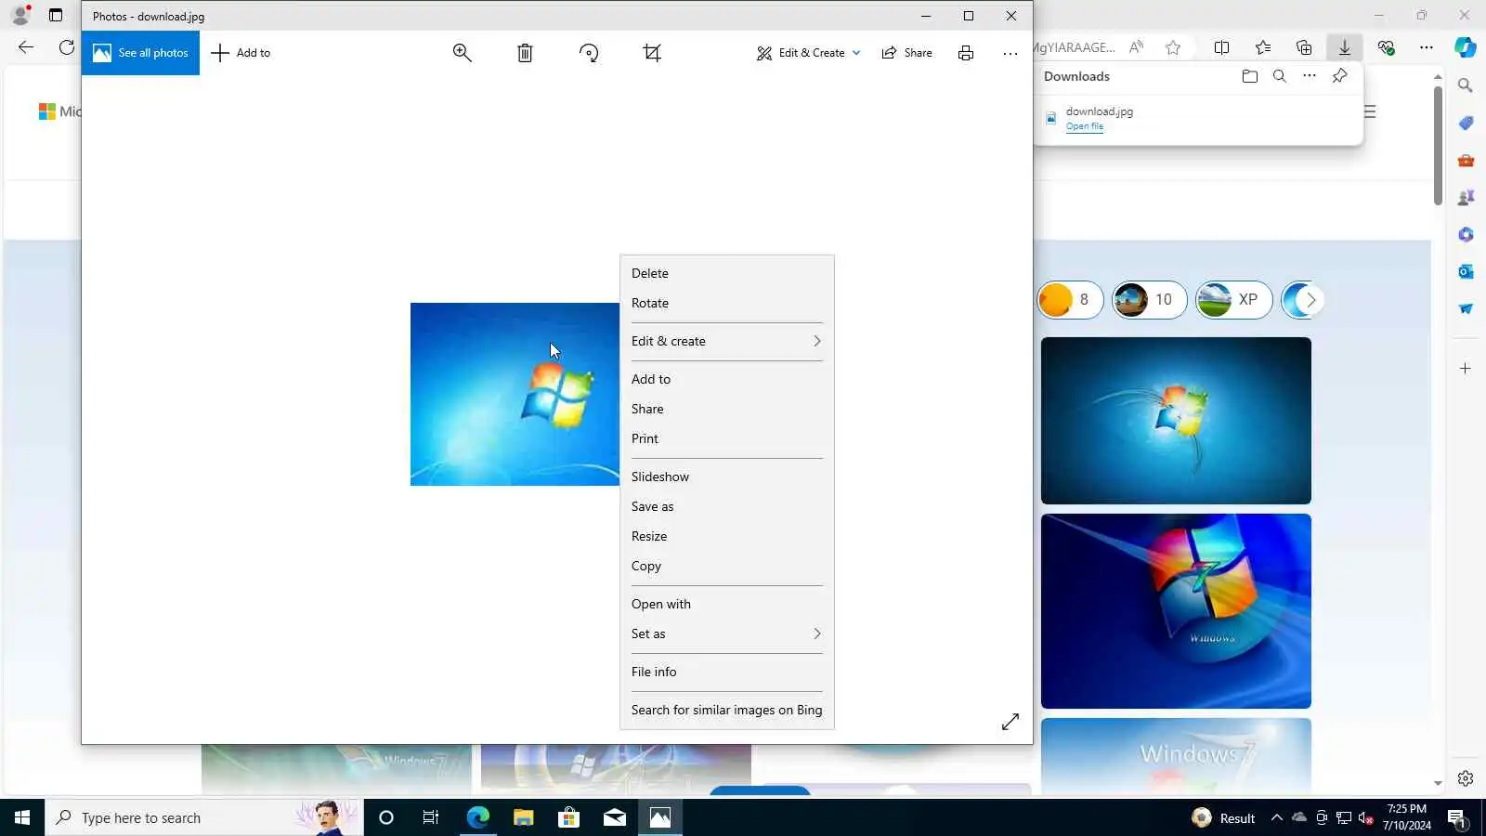This screenshot has width=1486, height=836.
Task: Open File Explorer from the taskbar
Action: tap(523, 817)
